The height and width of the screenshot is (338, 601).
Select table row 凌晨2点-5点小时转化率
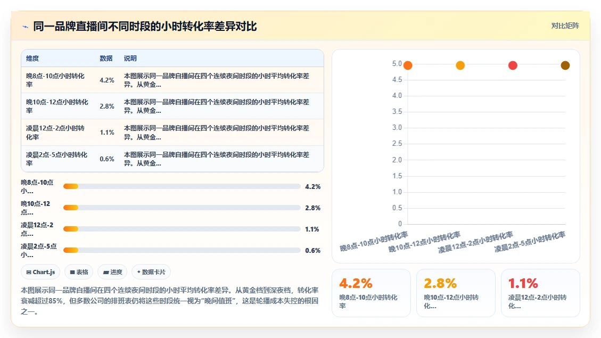coord(172,159)
